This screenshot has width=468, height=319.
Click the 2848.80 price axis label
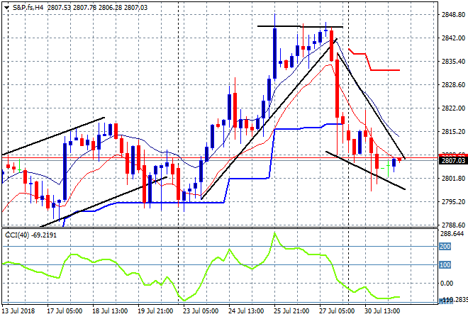coord(453,15)
